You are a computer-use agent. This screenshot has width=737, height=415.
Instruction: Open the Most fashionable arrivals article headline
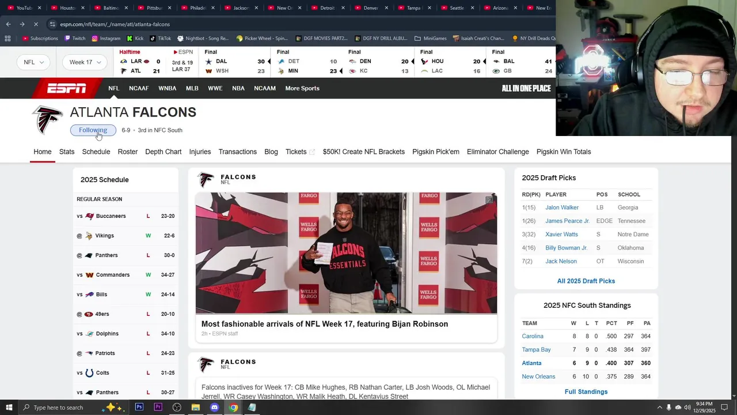coord(325,324)
